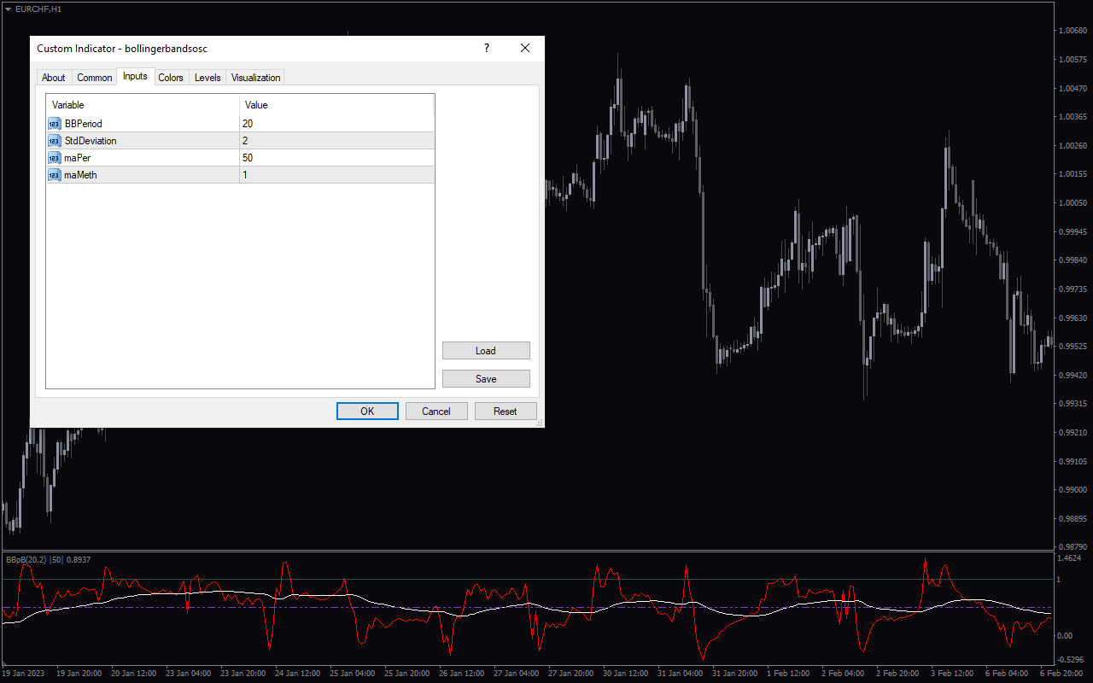
Task: Click the 1.4624 indicator scale value
Action: tap(1069, 558)
